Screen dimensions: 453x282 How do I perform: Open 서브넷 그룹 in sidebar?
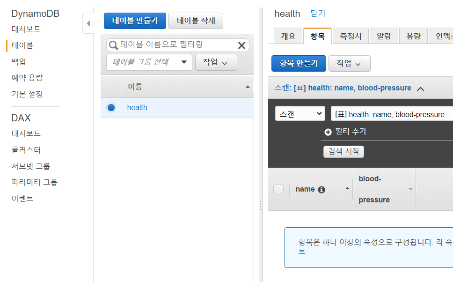click(30, 166)
